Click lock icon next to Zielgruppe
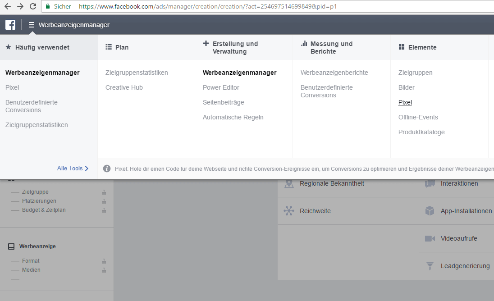Screen dimensions: 494x301 [x=104, y=192]
